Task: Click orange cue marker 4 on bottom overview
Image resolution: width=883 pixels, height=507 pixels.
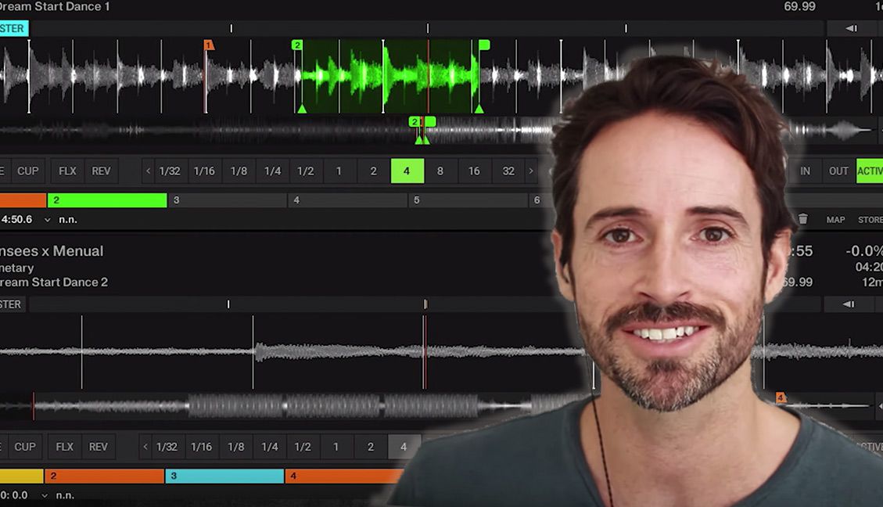Action: [x=780, y=398]
